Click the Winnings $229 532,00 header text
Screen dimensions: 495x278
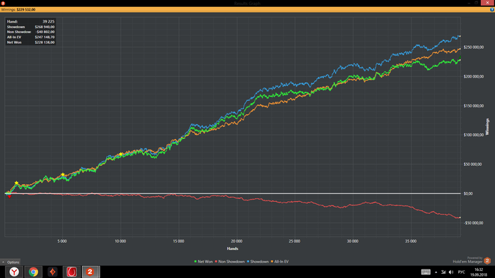click(18, 10)
